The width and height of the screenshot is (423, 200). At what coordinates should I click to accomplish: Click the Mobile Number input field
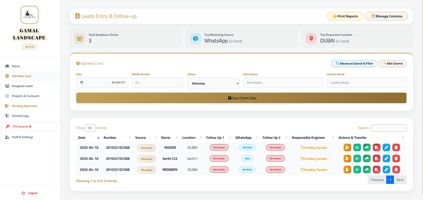(158, 83)
